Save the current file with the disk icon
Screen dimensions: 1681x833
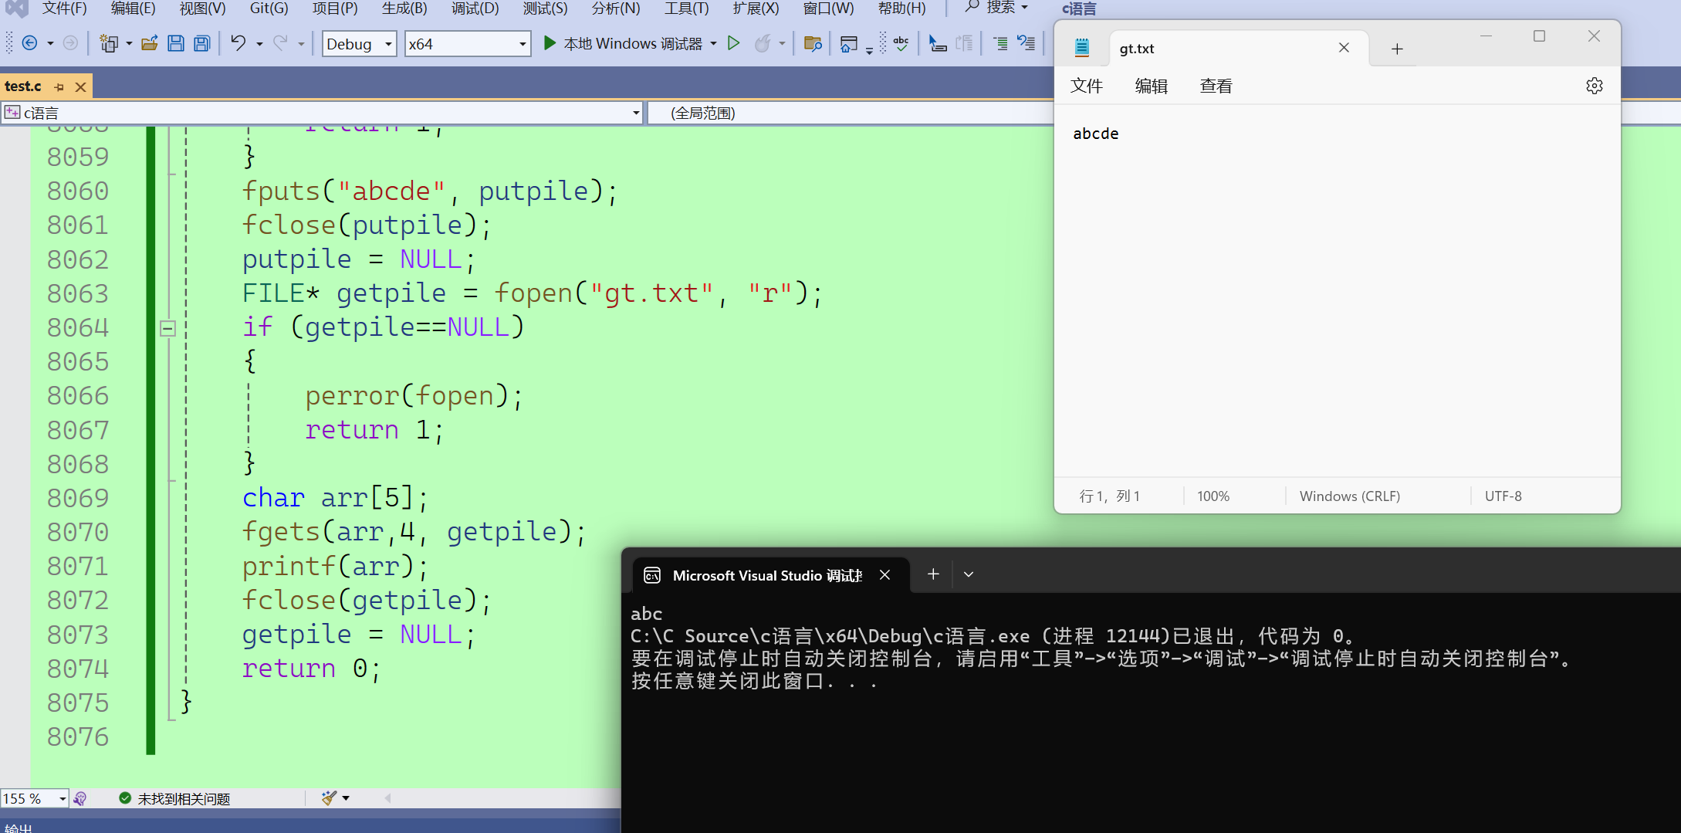click(x=176, y=43)
